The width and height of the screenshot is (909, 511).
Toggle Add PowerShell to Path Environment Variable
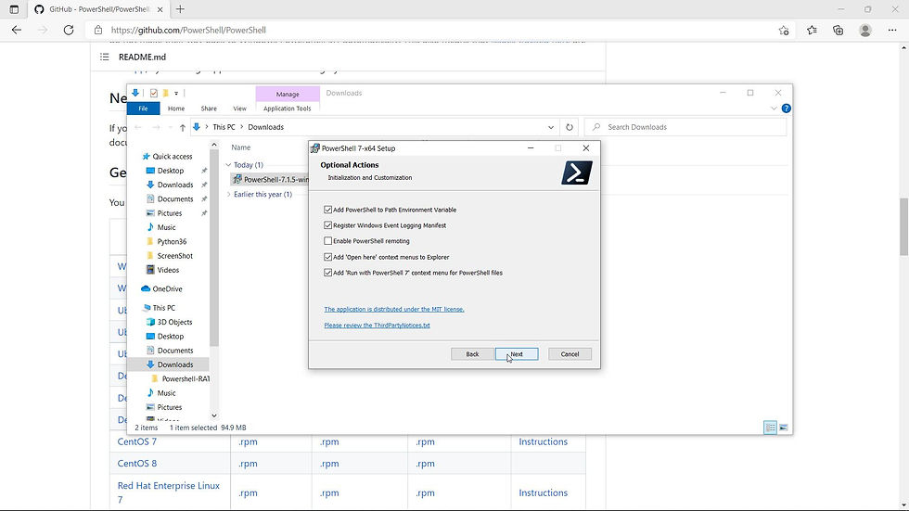(x=328, y=210)
